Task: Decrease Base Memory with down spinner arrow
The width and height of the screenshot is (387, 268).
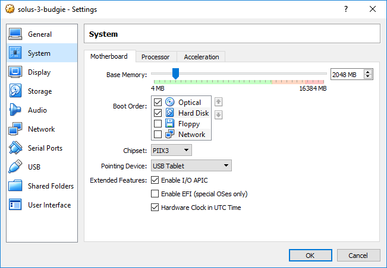Action: pos(368,76)
